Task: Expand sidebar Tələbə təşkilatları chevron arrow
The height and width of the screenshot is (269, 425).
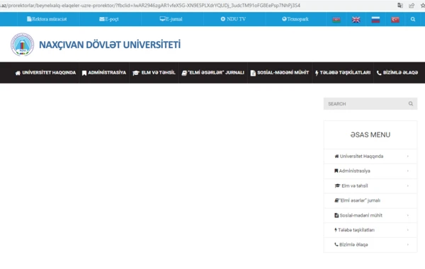Action: [x=408, y=230]
